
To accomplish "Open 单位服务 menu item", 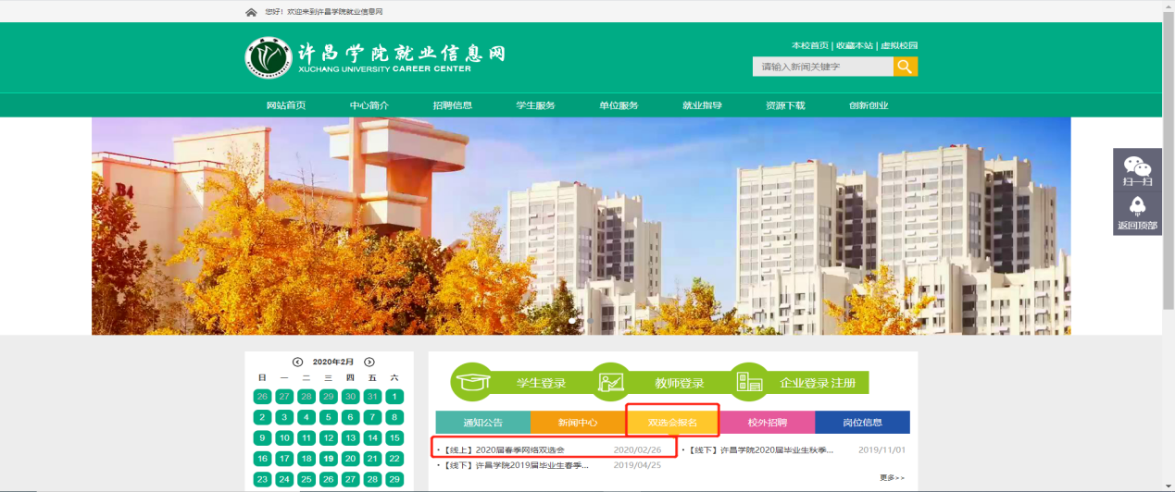I will coord(619,105).
